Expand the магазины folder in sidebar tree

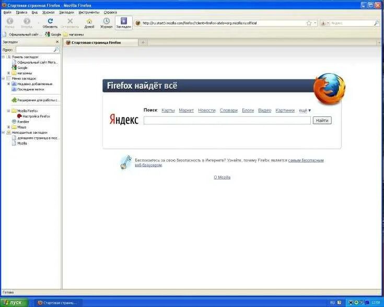pos(8,73)
